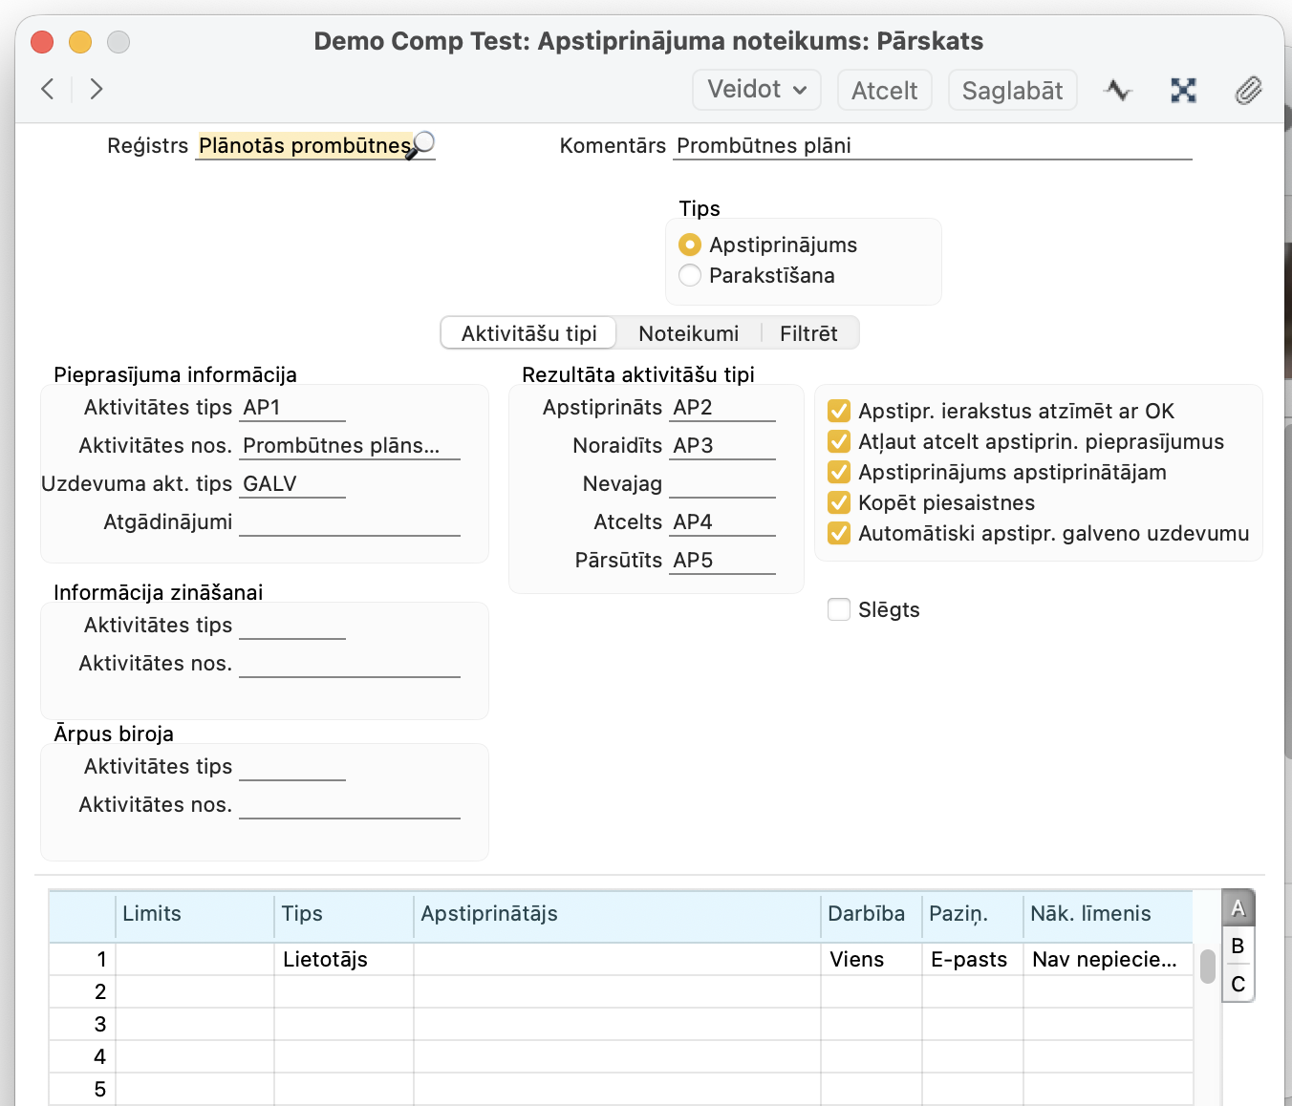This screenshot has width=1292, height=1106.
Task: Switch to the Filtrēt tab
Action: (x=808, y=333)
